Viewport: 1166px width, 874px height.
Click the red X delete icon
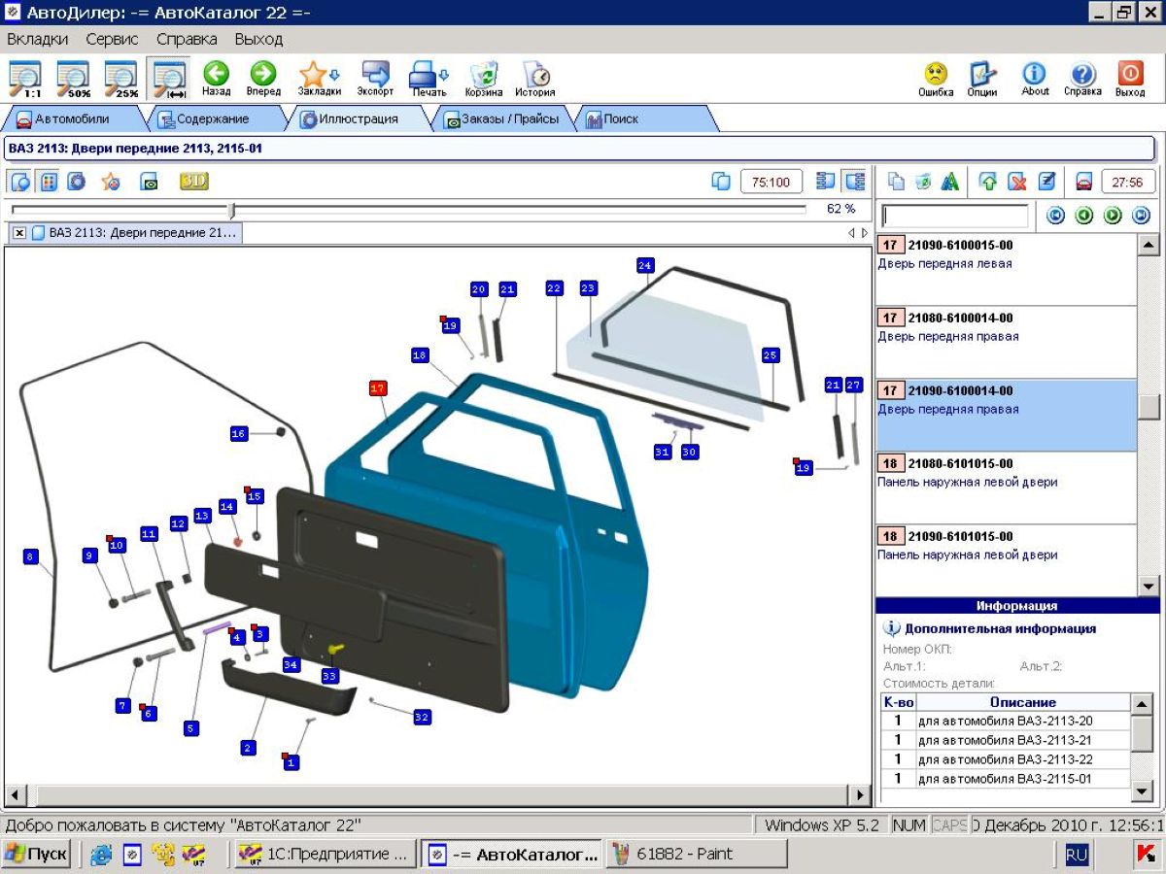click(1017, 182)
